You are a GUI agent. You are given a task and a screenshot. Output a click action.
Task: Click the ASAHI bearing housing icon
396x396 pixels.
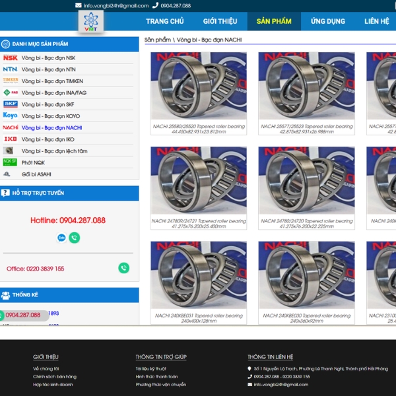click(7, 174)
